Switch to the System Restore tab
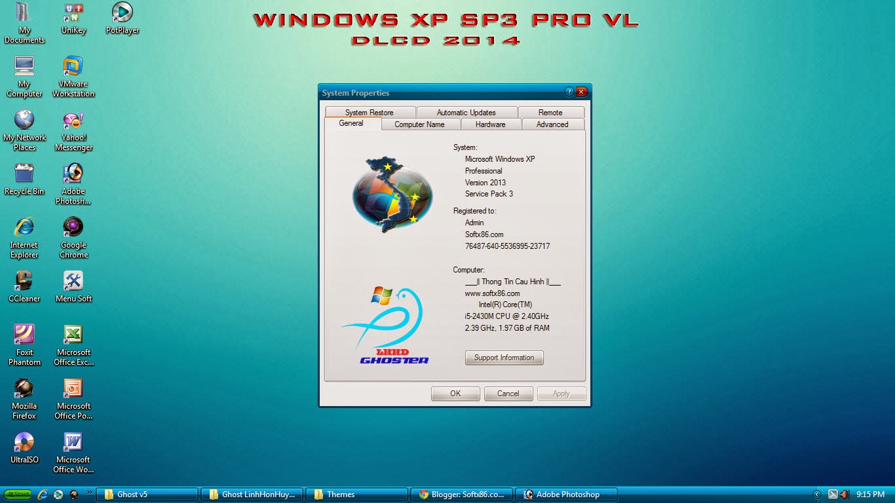 [370, 113]
